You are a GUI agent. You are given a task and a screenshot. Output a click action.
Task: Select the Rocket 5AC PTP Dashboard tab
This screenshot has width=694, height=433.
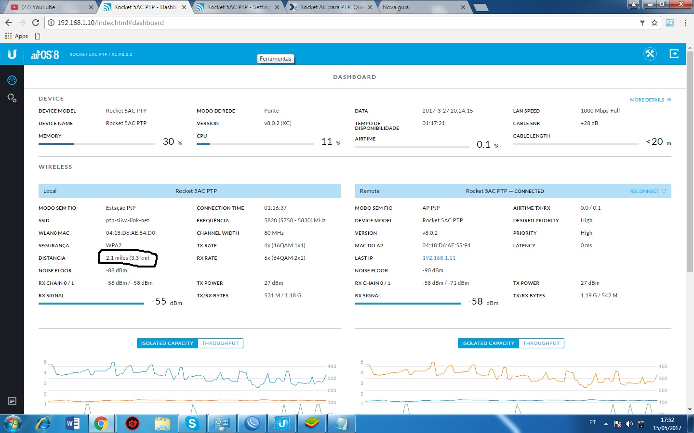pyautogui.click(x=145, y=7)
